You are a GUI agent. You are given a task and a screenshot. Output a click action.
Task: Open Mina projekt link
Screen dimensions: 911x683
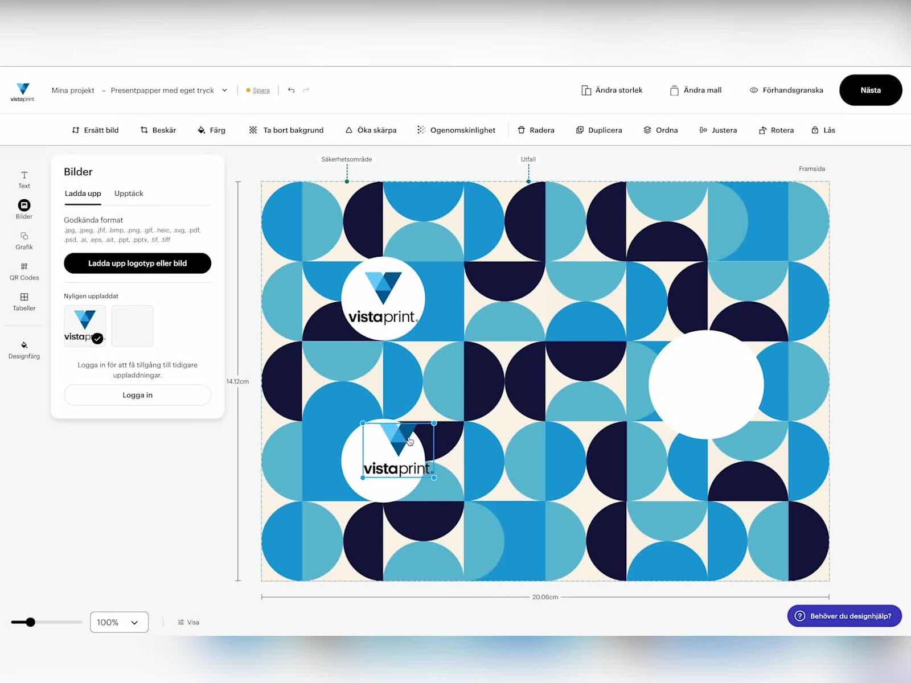(x=73, y=90)
